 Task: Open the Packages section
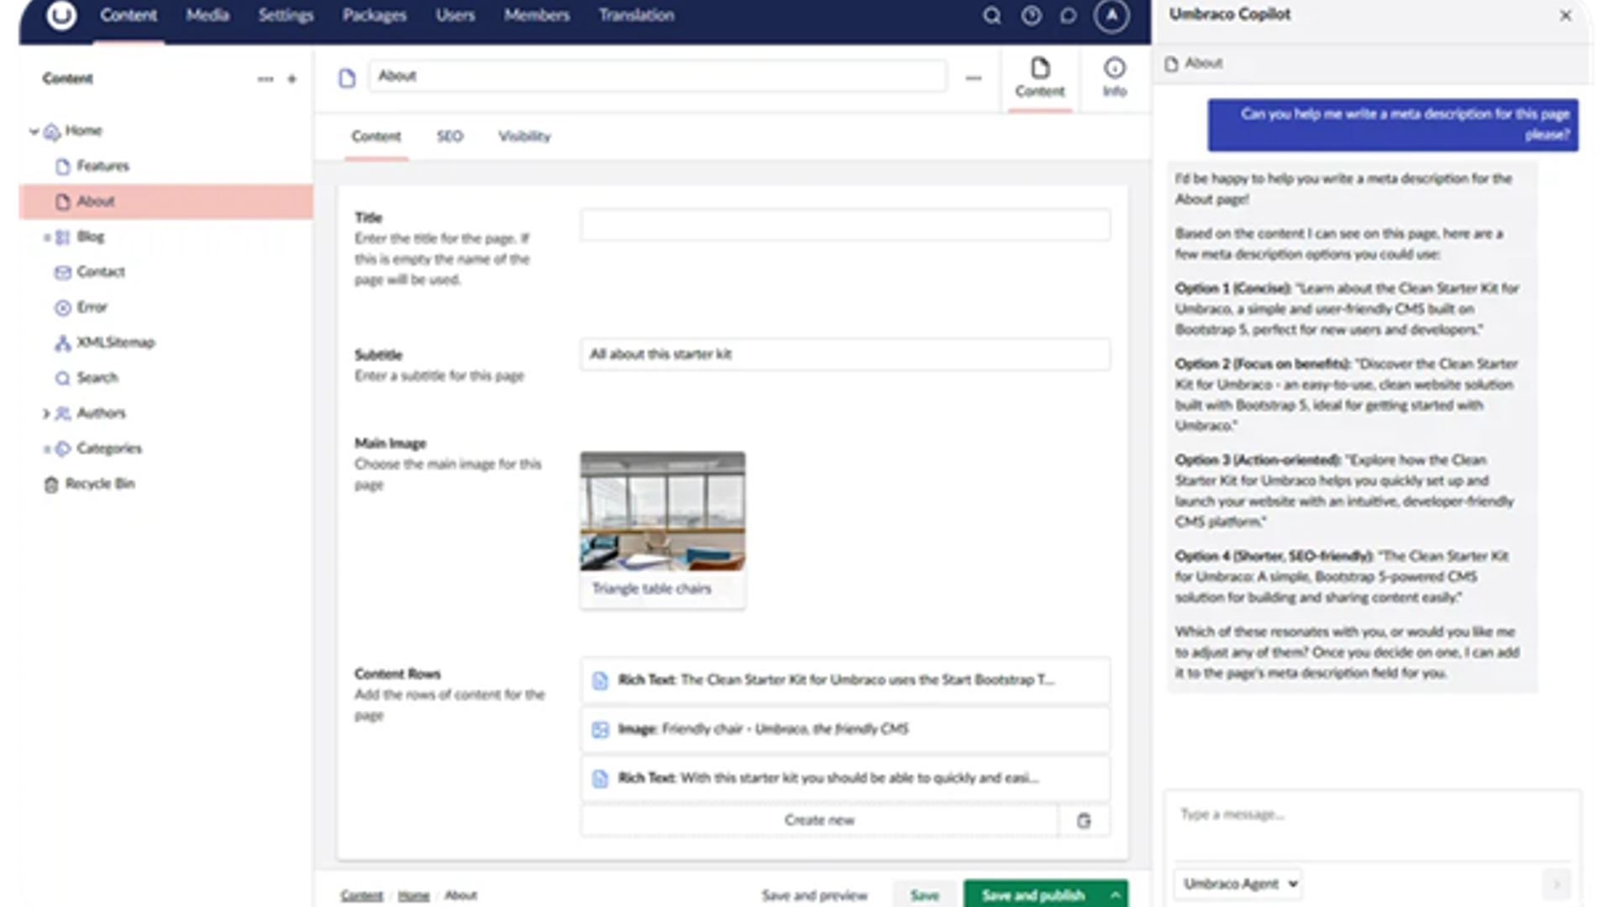pyautogui.click(x=374, y=15)
